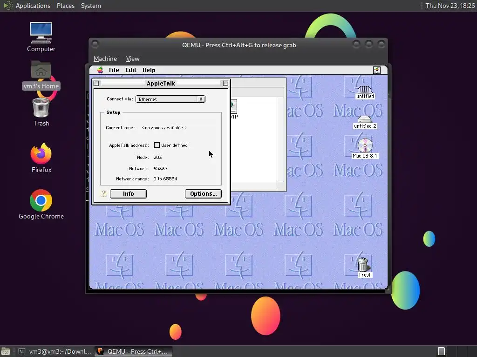Click the QEMU taskbar item
The image size is (477, 357).
tap(133, 351)
